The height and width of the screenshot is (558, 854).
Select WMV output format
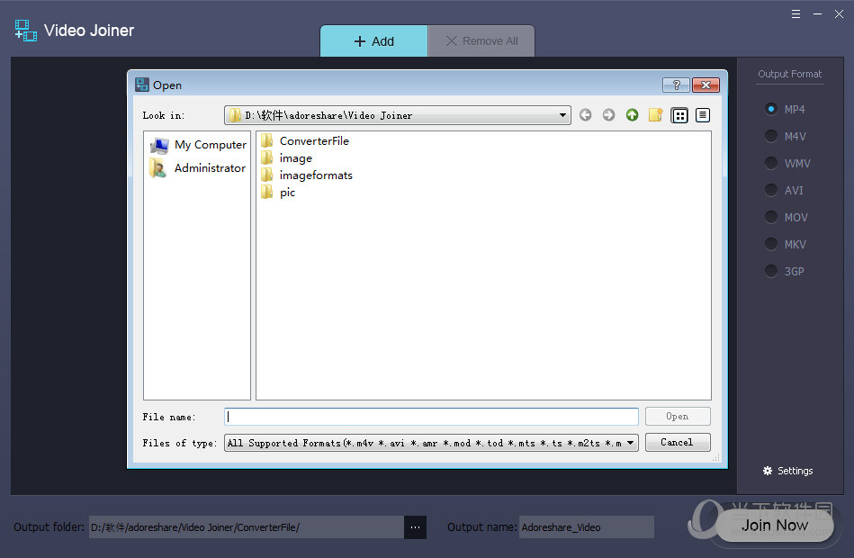click(787, 163)
